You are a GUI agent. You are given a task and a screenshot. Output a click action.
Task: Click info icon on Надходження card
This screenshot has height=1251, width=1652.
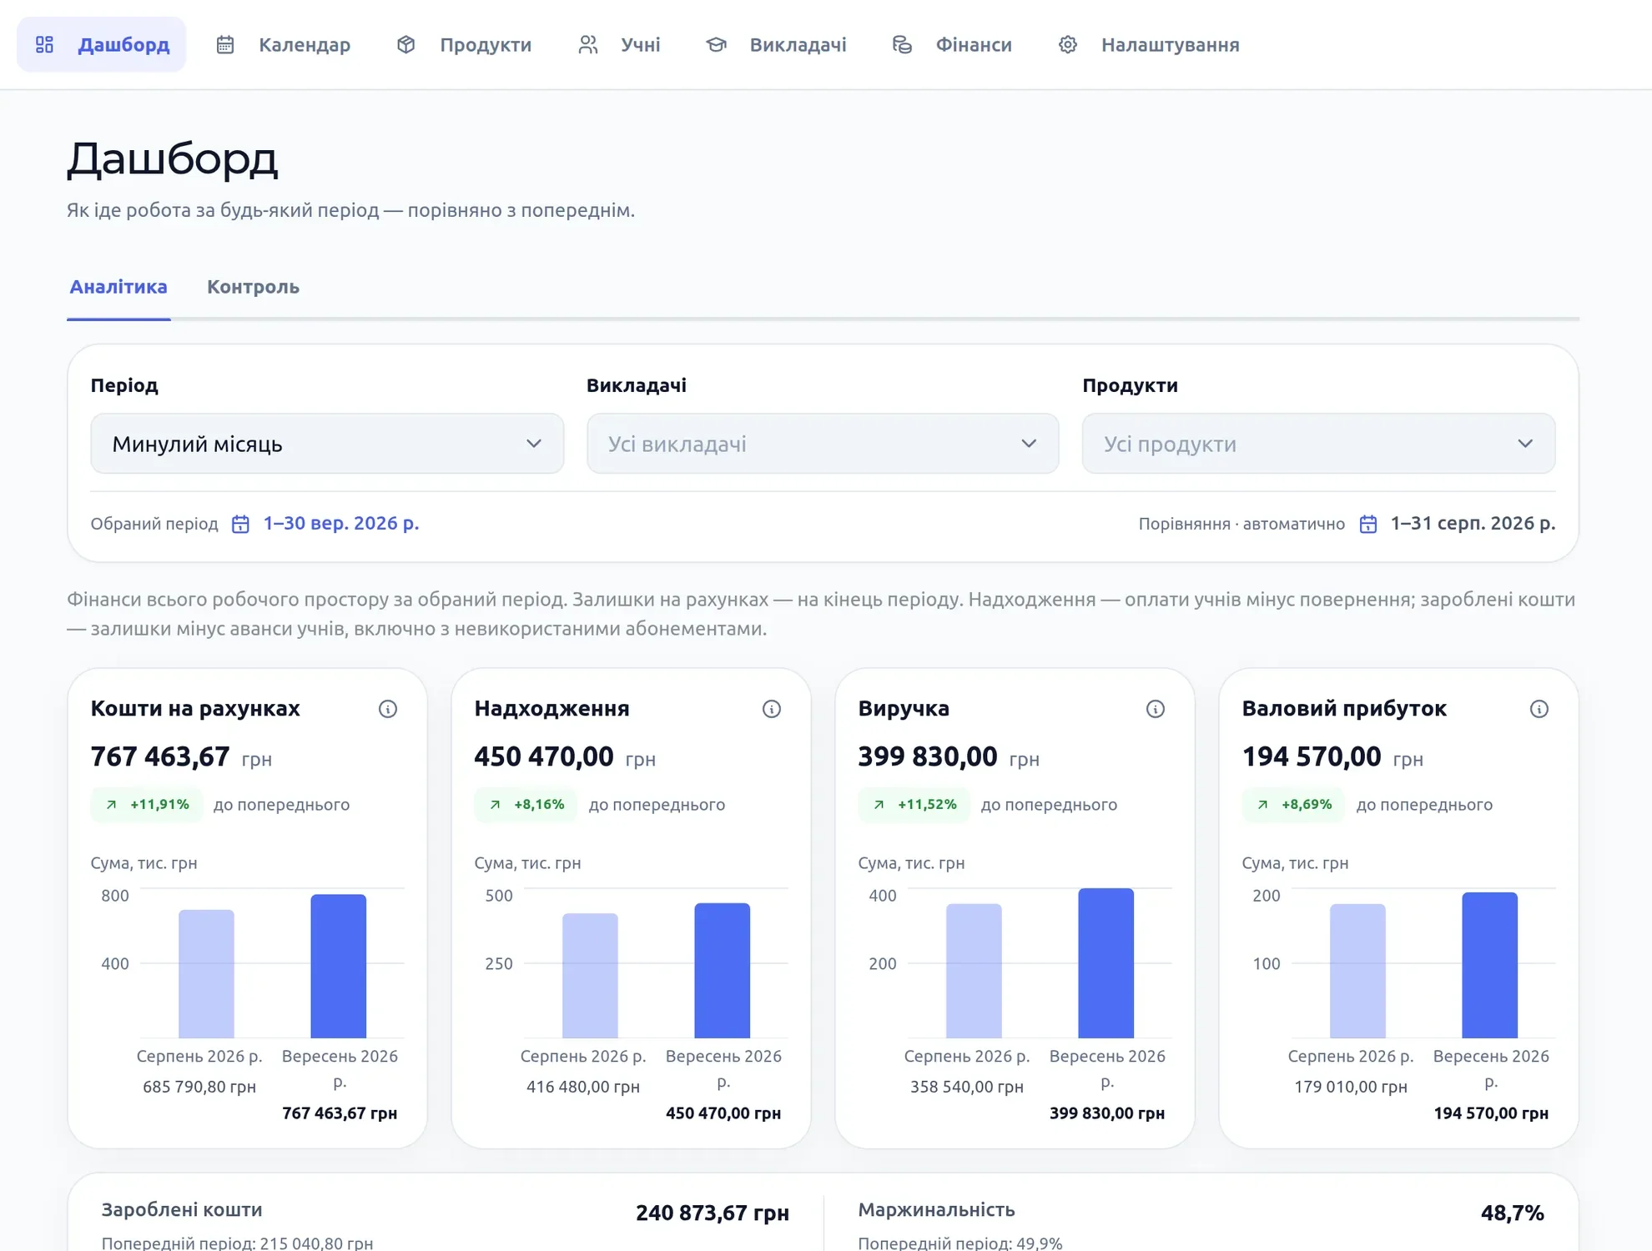(x=772, y=709)
